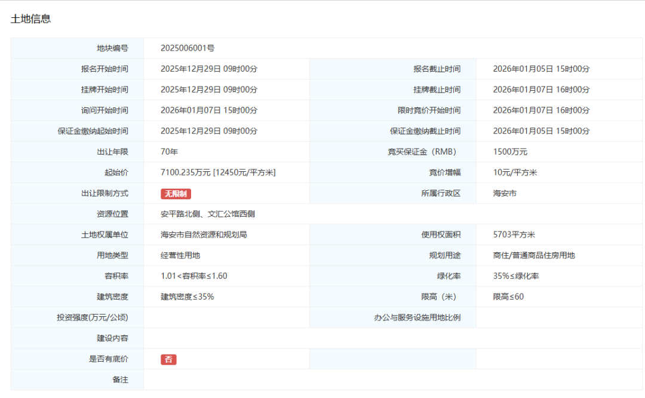This screenshot has width=645, height=398.
Task: Click the 所属行政区 value 海安市
Action: click(x=503, y=193)
